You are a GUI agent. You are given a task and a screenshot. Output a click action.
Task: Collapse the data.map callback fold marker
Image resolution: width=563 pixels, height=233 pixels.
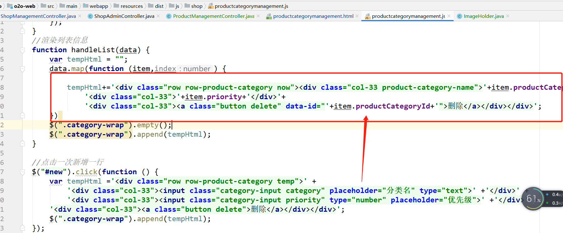pos(23,69)
